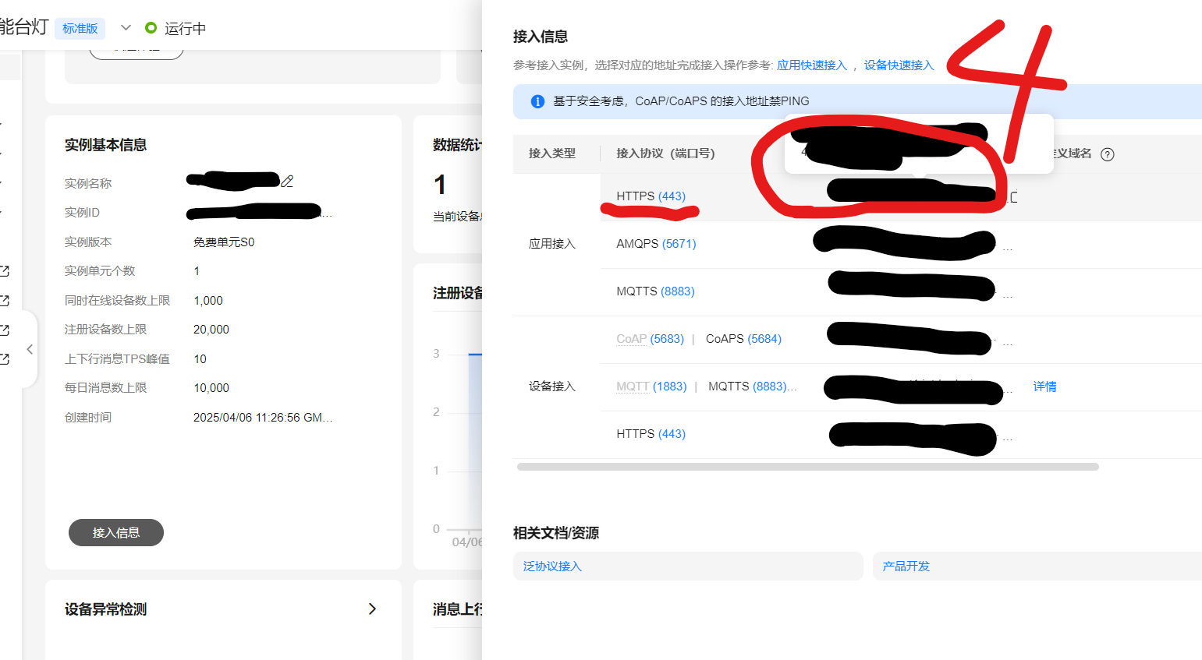Open the 应用快速接入 link

coord(811,65)
